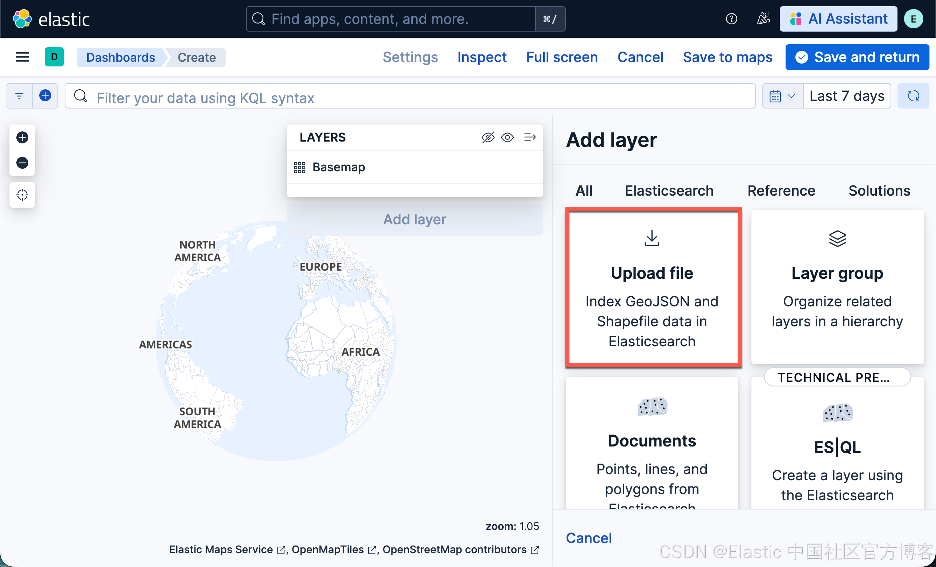This screenshot has width=936, height=567.
Task: Click the KQL filter query input field
Action: [410, 98]
